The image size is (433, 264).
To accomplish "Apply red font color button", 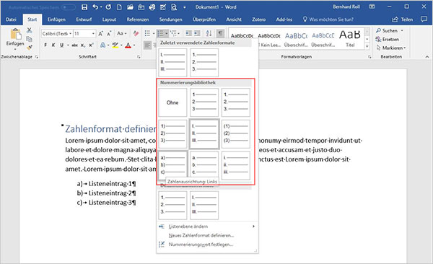I will (x=128, y=45).
